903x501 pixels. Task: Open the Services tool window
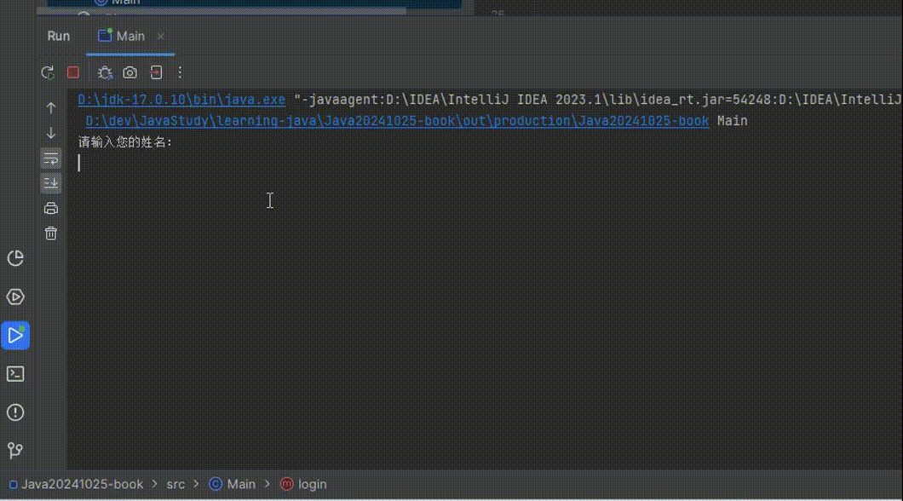pos(15,297)
